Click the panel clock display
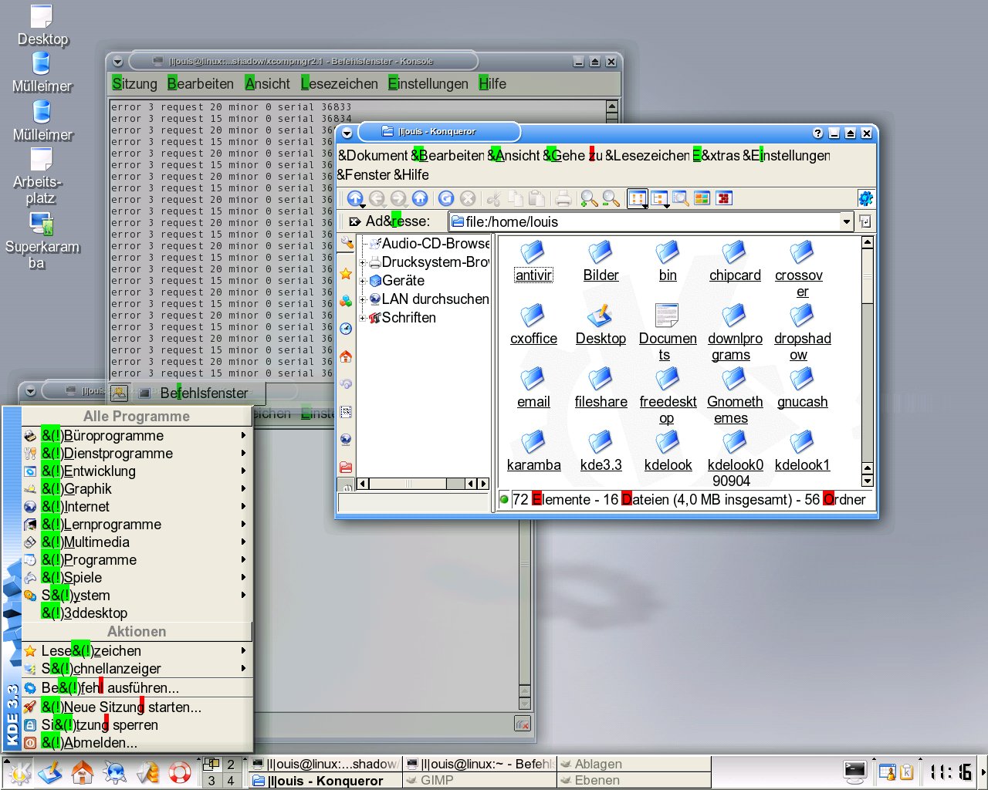Screen dimensions: 988x790 pyautogui.click(x=951, y=772)
